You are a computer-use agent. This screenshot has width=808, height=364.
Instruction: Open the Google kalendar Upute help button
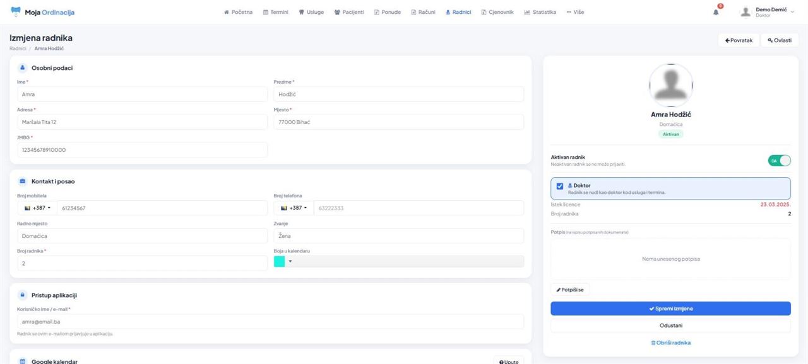click(x=509, y=361)
